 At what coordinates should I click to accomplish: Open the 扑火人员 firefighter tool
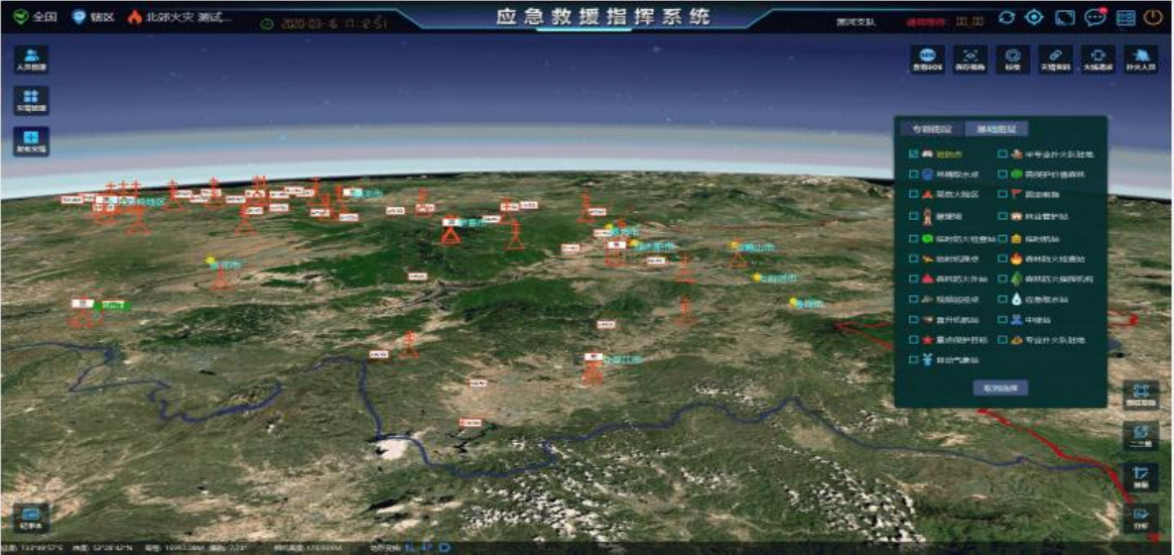point(1140,59)
